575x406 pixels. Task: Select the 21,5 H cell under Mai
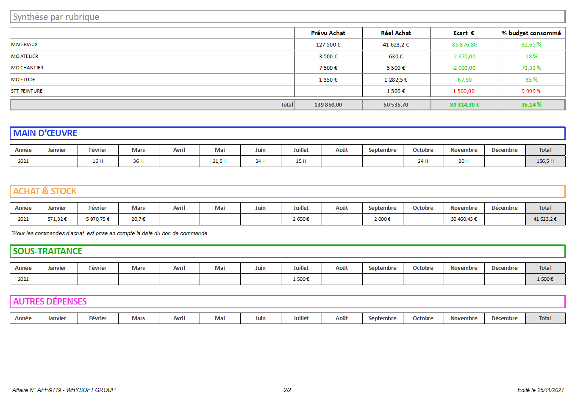point(219,161)
